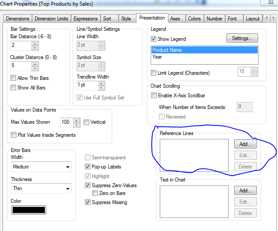The image size is (278, 231).
Task: Switch to Dimension Limits tab
Action: coord(52,19)
